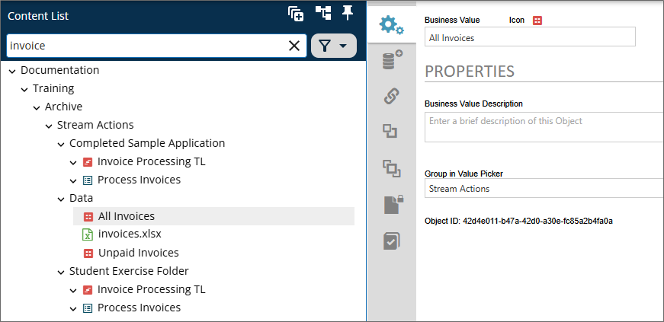
Task: Collapse the Data folder node
Action: (61, 199)
